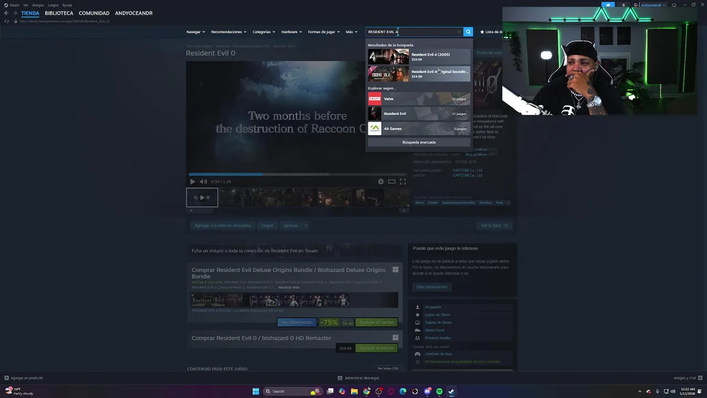
Task: Open the Resident Evil 4 (2005) search result
Action: click(419, 56)
